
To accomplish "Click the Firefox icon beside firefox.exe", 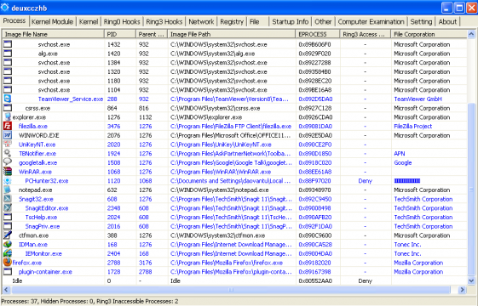I will 8,262.
